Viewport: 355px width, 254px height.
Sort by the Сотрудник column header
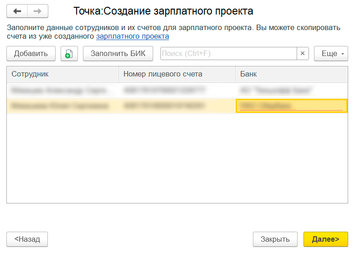point(62,74)
